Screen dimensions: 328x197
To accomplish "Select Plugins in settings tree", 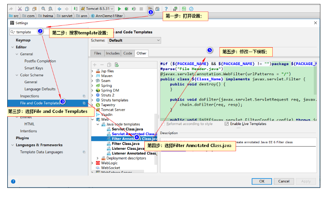I will pos(23,138).
